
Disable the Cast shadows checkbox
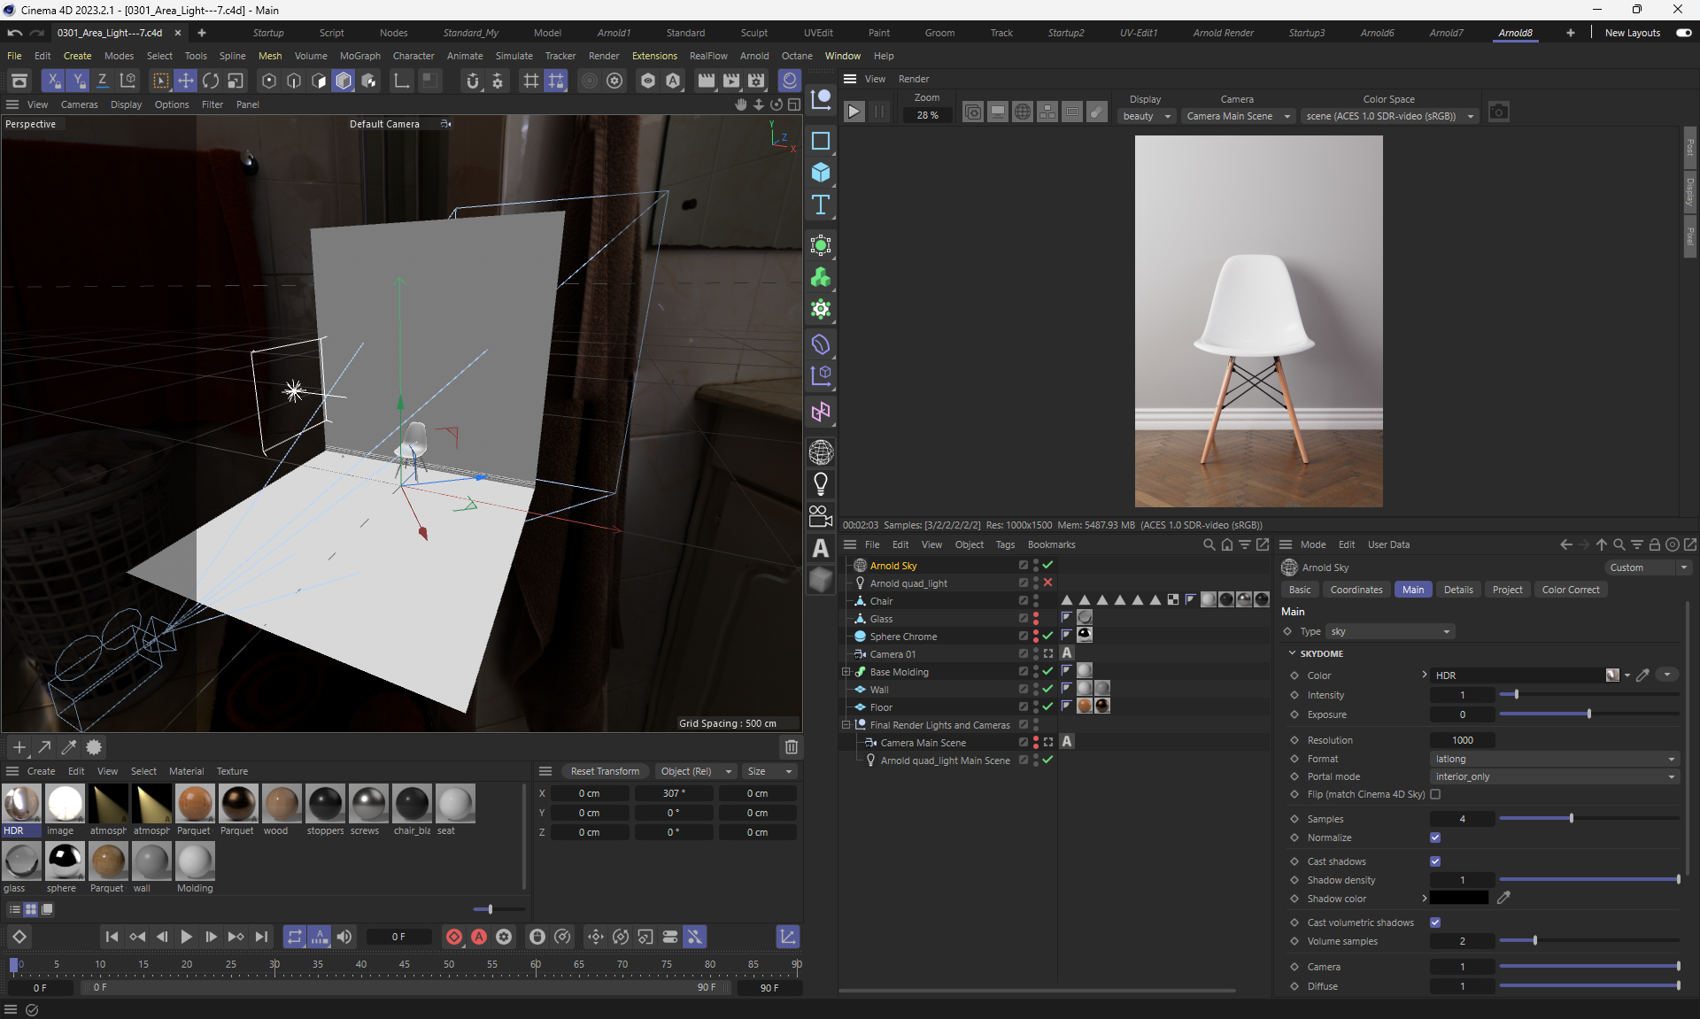point(1435,861)
